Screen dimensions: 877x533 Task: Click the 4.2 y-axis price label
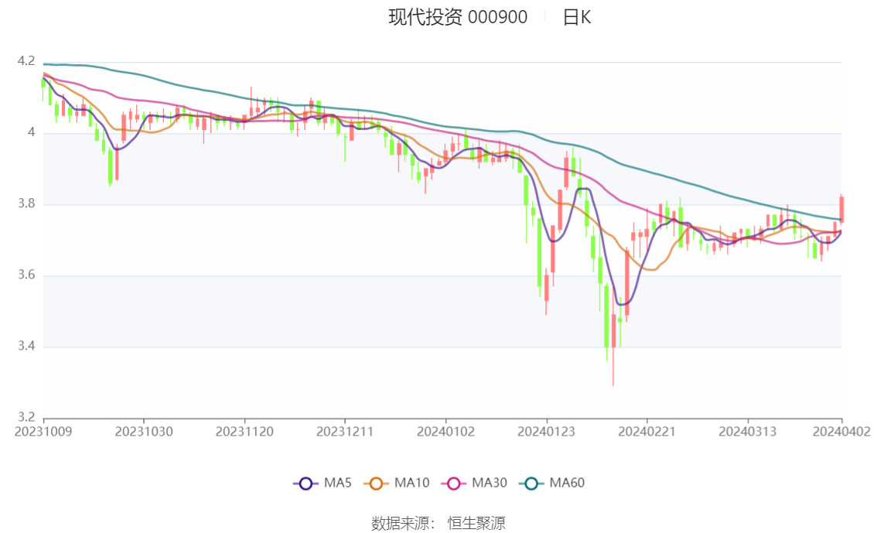click(26, 61)
